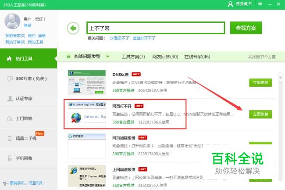This screenshot has height=190, width=285.
Task: Open 我的工具 link
Action: click(x=36, y=42)
